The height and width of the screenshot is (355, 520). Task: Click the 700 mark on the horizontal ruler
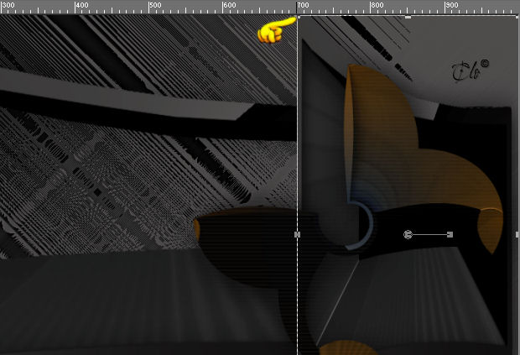click(303, 5)
